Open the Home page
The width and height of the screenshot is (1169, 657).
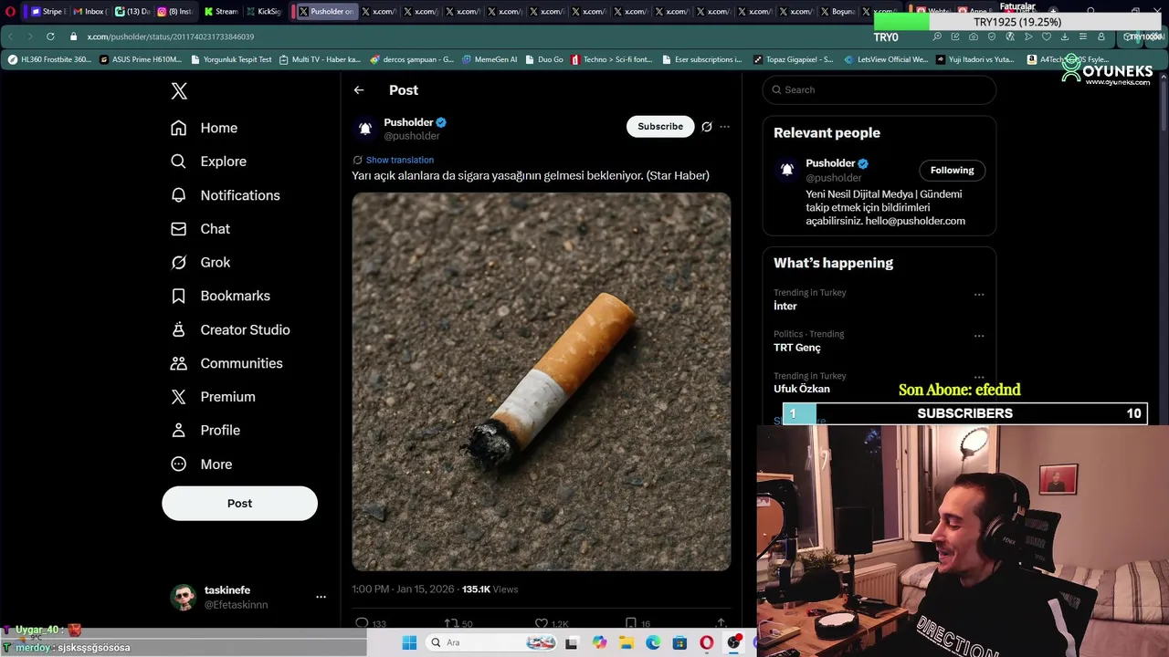point(204,128)
